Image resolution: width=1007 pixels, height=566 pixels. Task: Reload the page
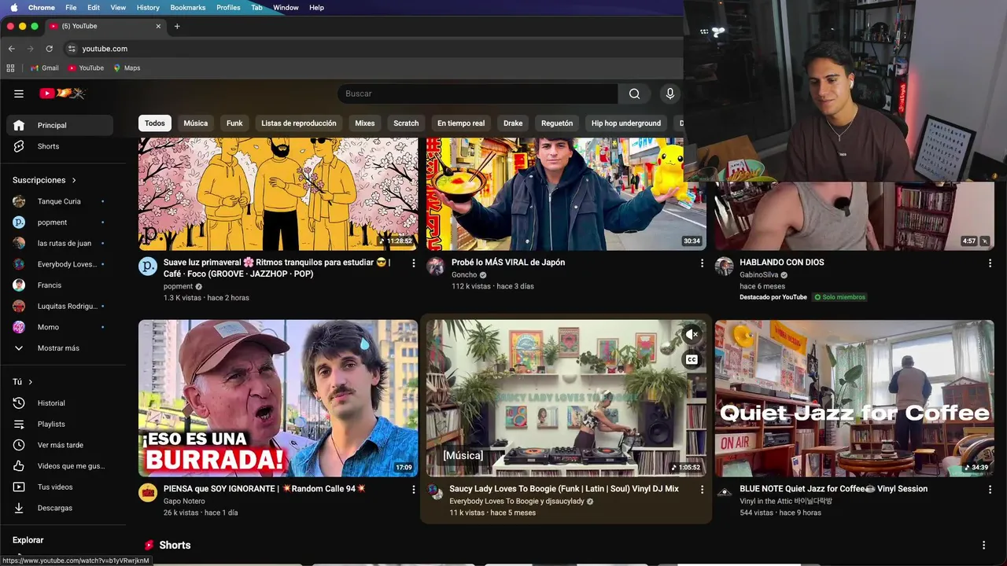click(x=49, y=49)
